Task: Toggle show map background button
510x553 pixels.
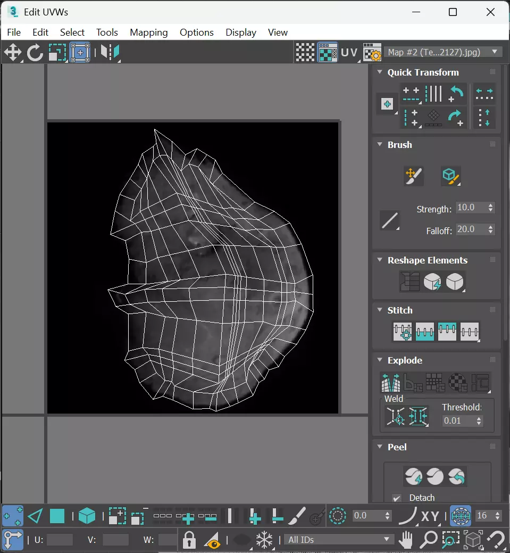Action: (328, 52)
